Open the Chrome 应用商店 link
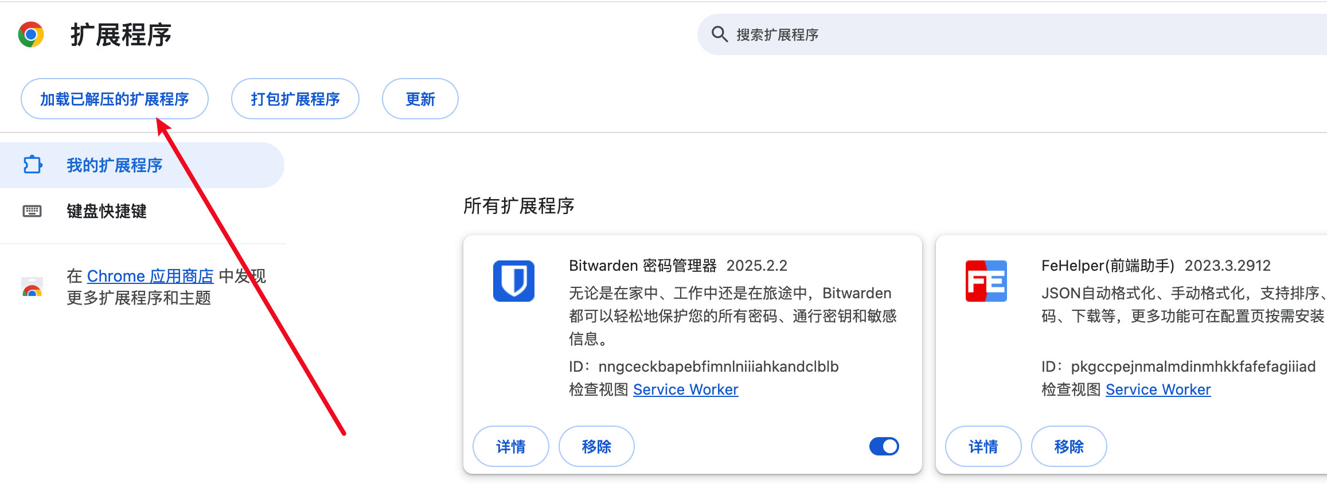Viewport: 1327px width, 483px height. [150, 276]
